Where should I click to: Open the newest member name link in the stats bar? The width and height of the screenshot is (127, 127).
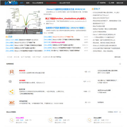click(56, 57)
